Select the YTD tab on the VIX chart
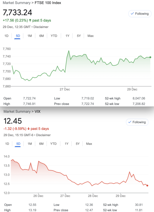154x212 pixels. point(53,144)
